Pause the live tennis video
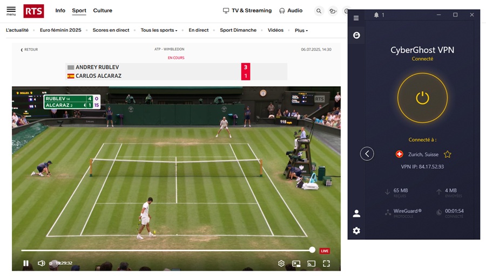The width and height of the screenshot is (486, 276). (x=26, y=263)
